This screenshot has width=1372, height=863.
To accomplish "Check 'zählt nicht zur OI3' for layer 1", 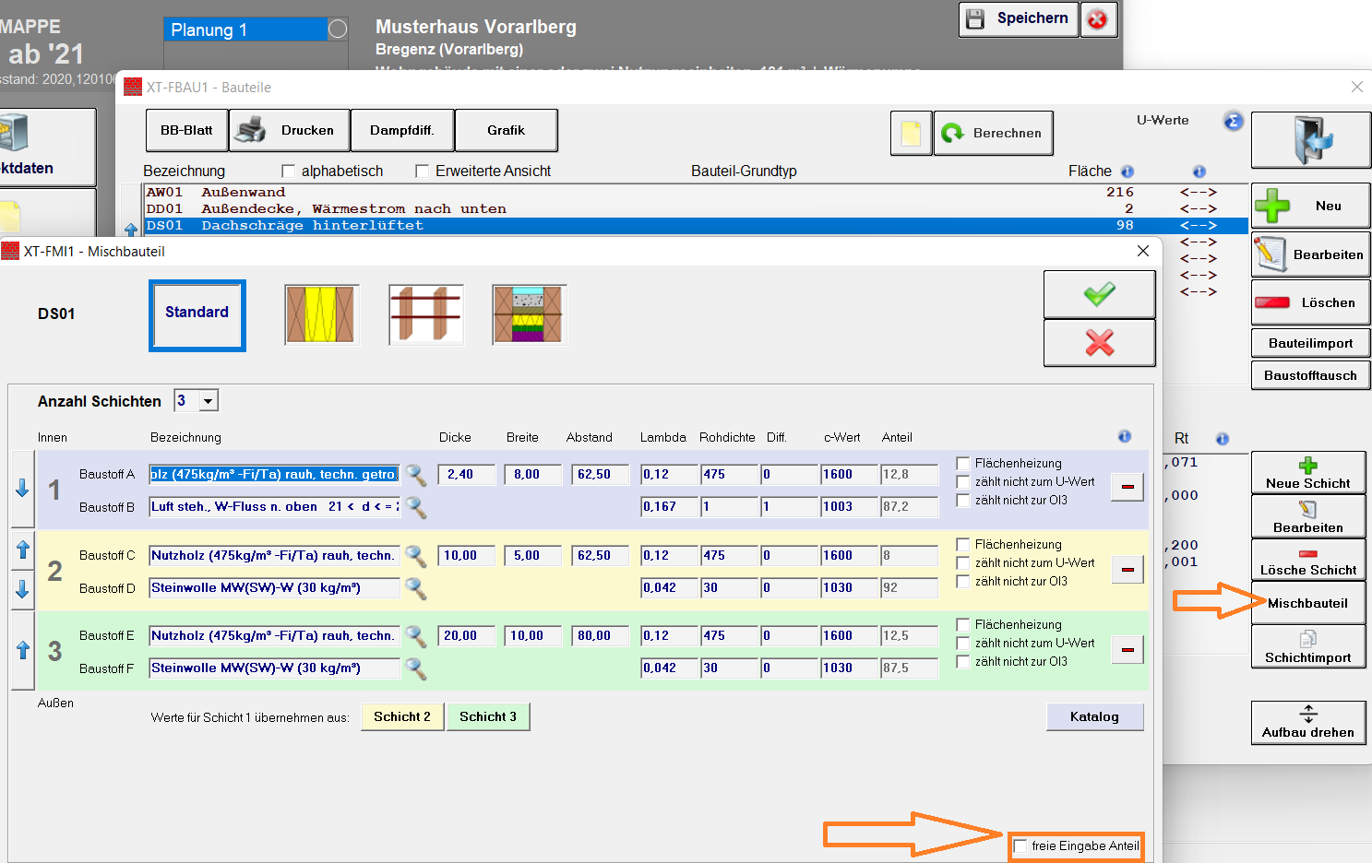I will tap(963, 501).
